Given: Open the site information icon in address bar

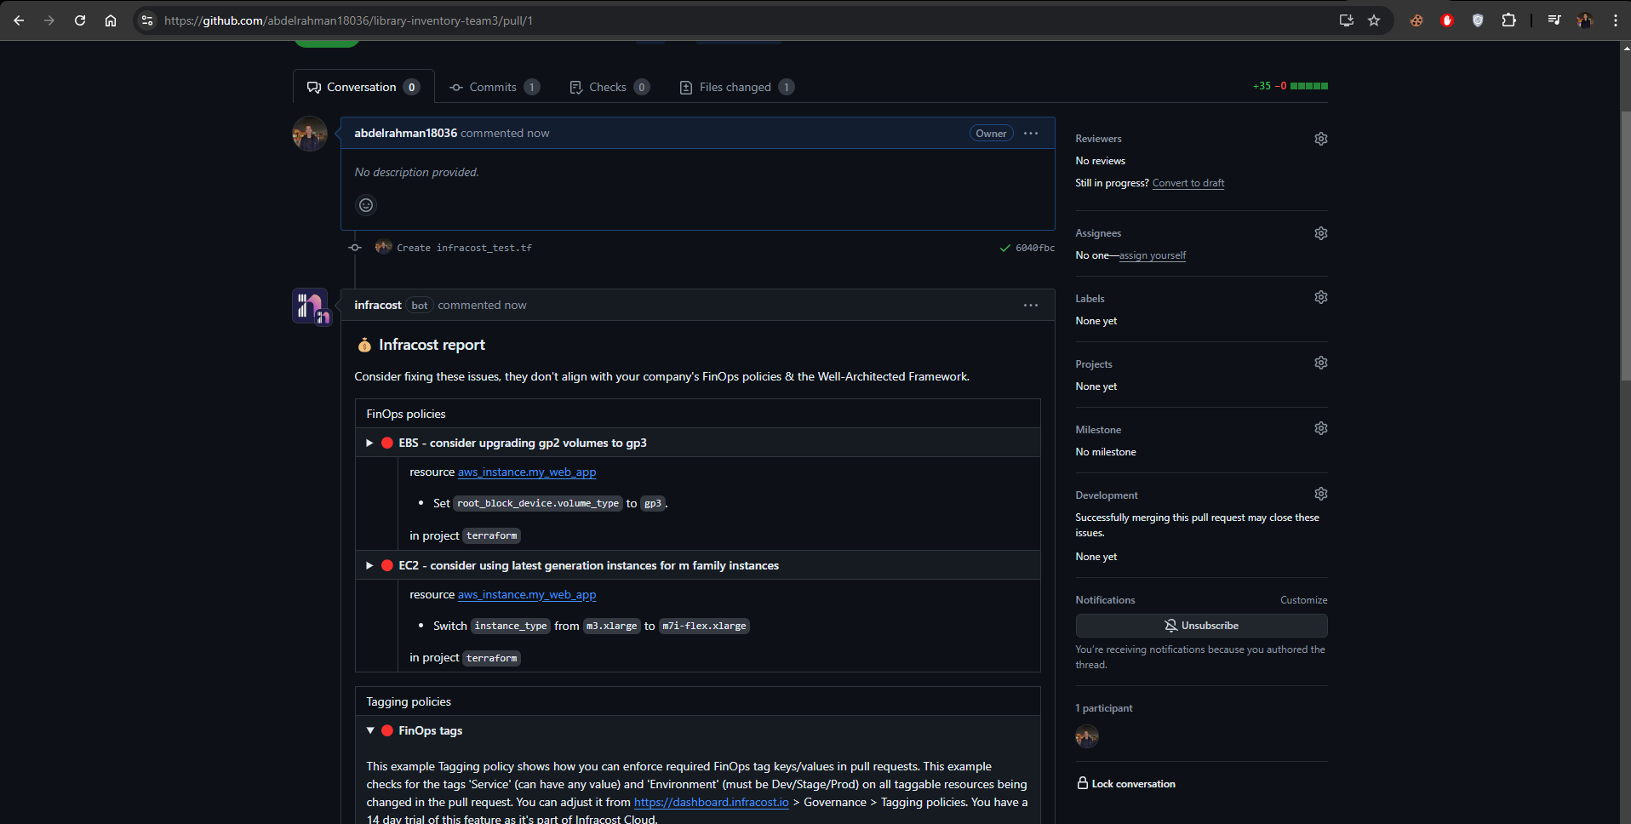Looking at the screenshot, I should 147,20.
